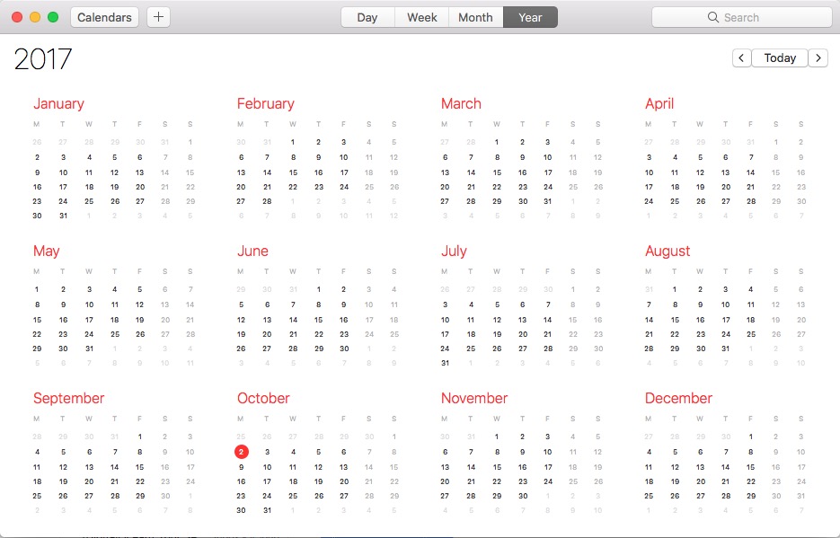Image resolution: width=840 pixels, height=538 pixels.
Task: Open the October month heading
Action: point(263,398)
